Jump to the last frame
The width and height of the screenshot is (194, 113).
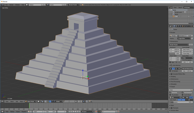[x=80, y=112]
